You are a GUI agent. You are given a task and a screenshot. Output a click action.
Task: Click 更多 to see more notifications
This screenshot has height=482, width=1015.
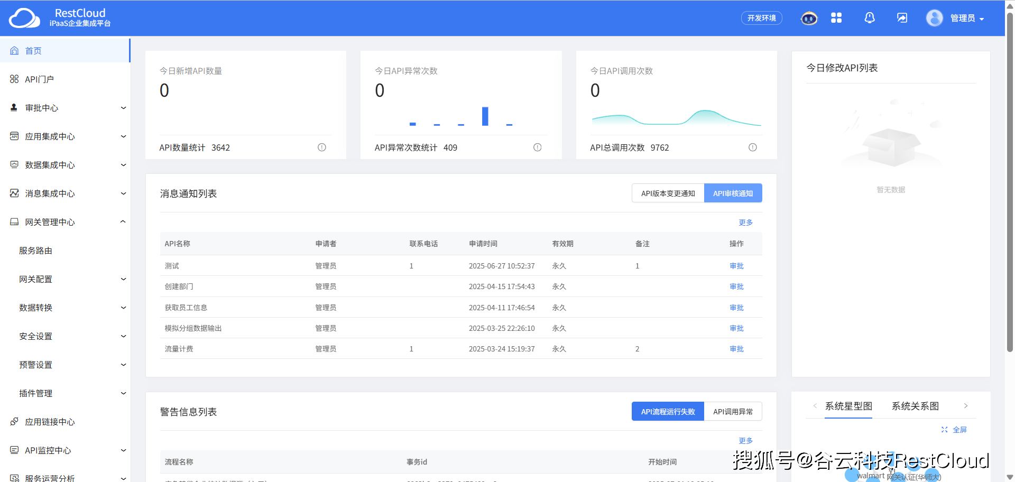point(745,222)
